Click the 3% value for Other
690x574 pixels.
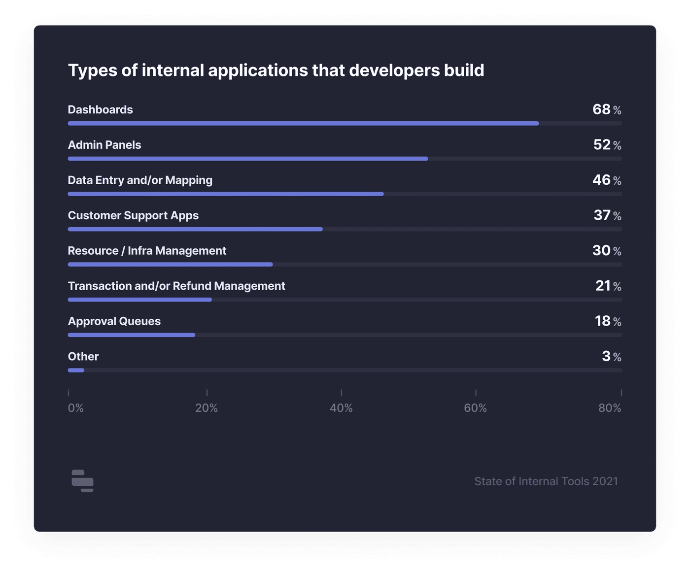coord(611,356)
